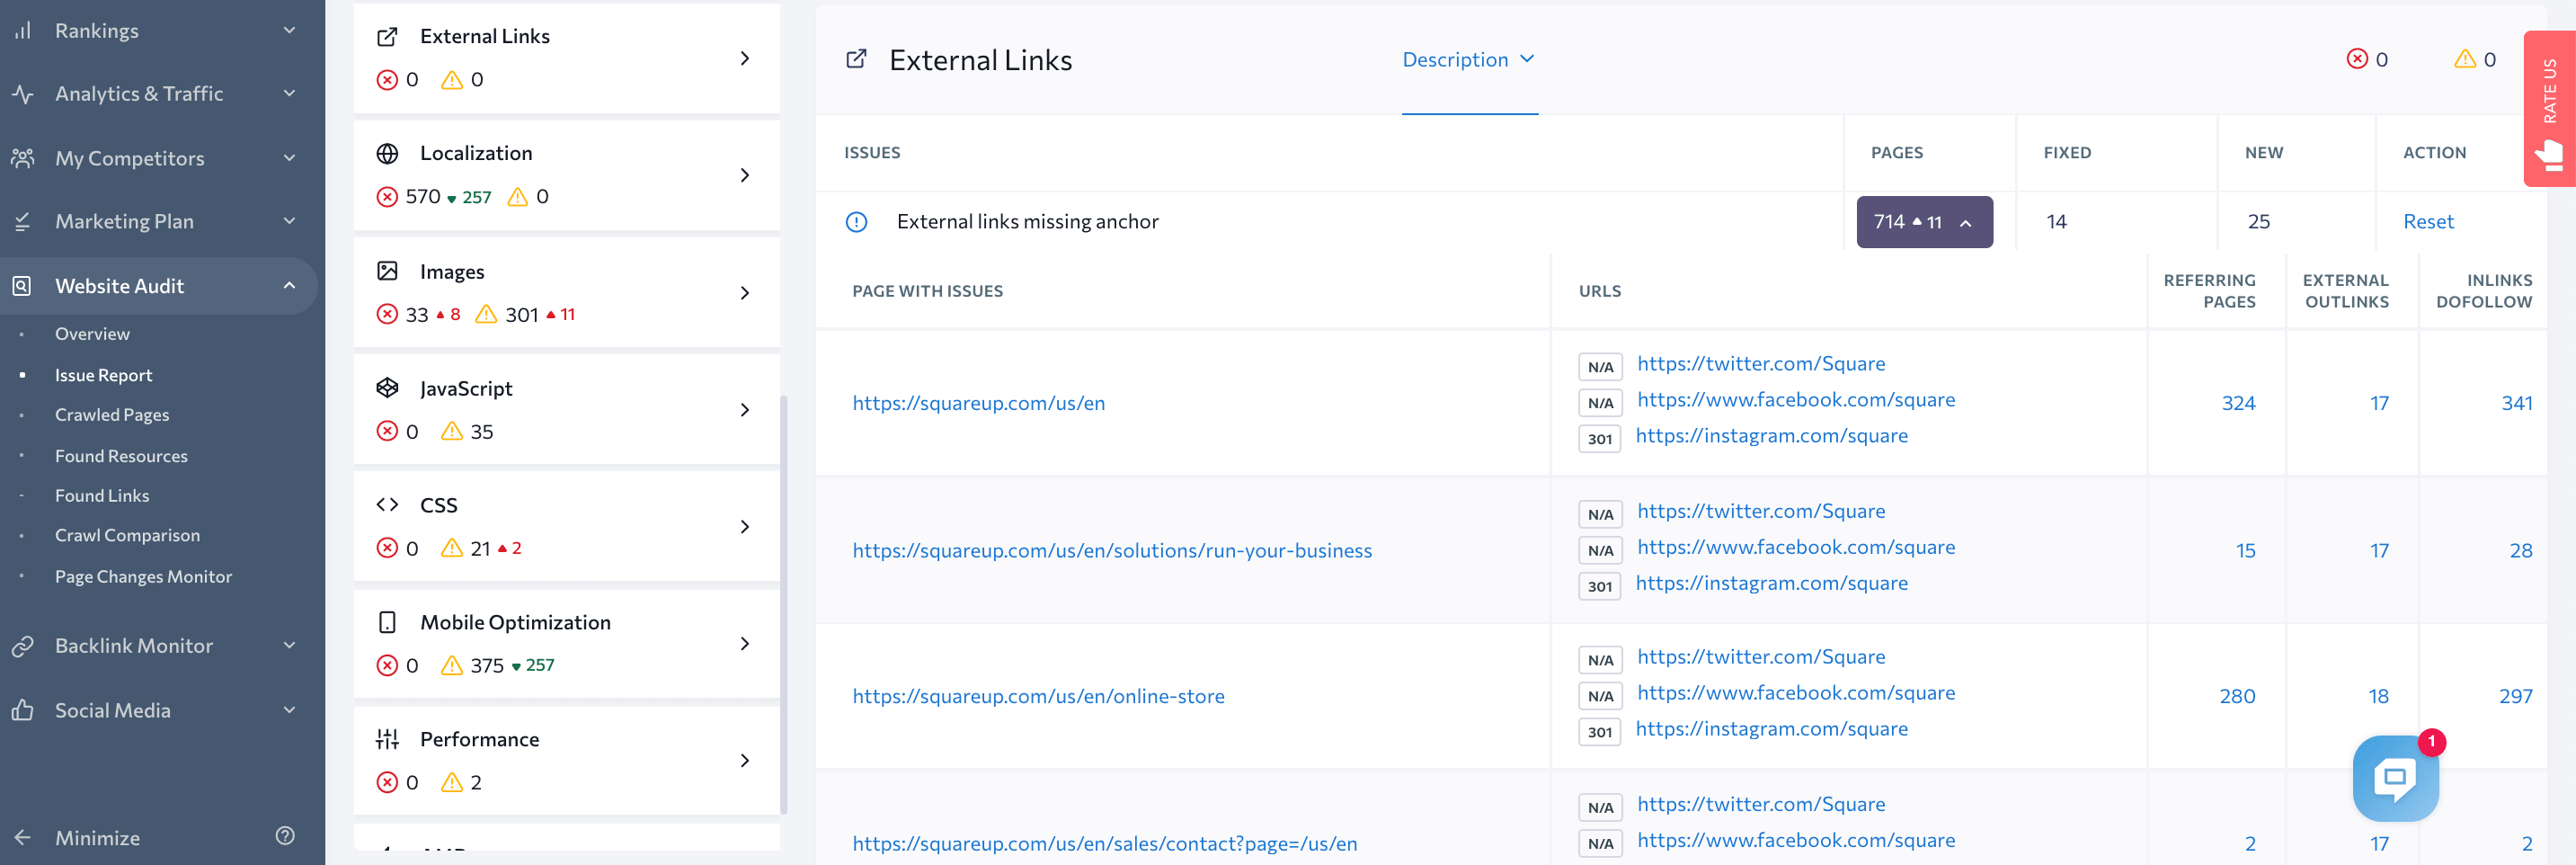Click the Rate Us side tab
The image size is (2576, 865).
pos(2549,109)
